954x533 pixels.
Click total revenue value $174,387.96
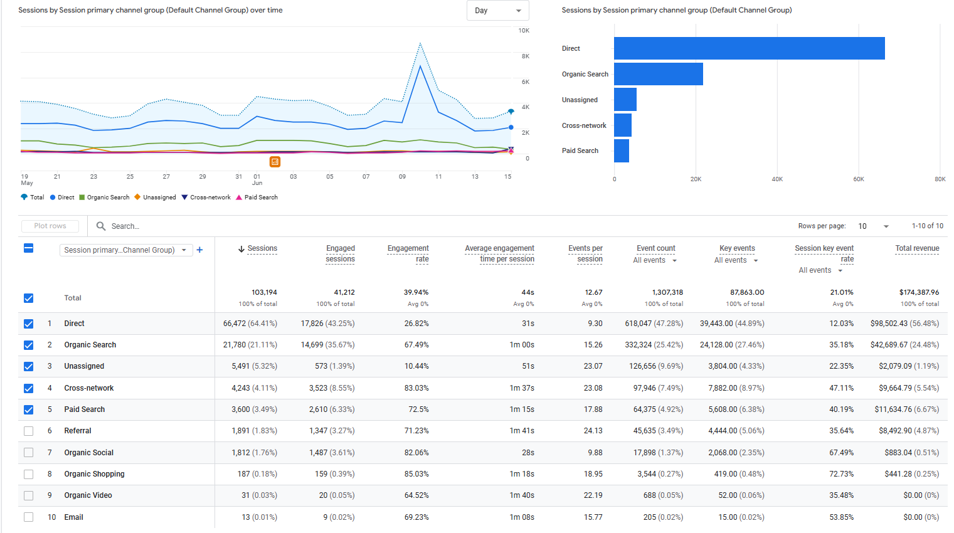coord(919,292)
